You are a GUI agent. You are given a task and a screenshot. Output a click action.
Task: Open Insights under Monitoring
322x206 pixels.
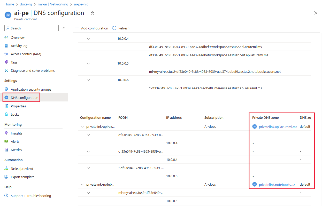pyautogui.click(x=17, y=133)
